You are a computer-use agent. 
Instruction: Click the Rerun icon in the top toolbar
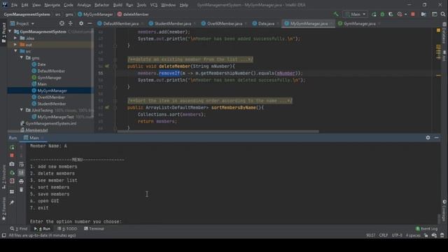[x=374, y=14]
